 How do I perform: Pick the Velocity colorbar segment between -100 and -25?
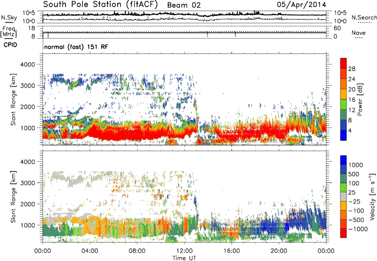pos(344,206)
